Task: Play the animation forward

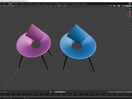Action: [61, 92]
